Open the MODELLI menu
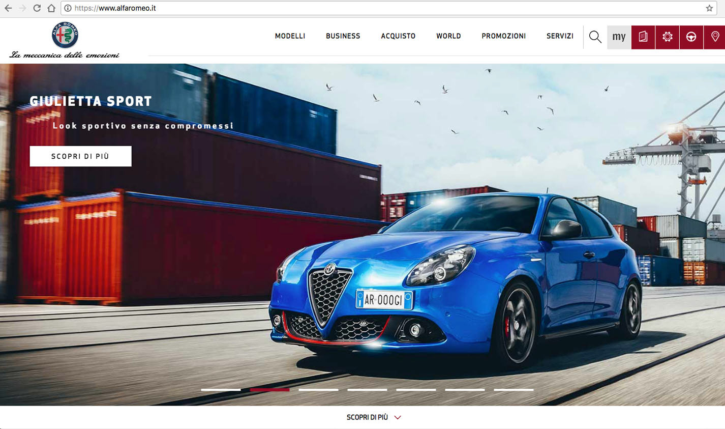Image resolution: width=725 pixels, height=429 pixels. tap(290, 36)
